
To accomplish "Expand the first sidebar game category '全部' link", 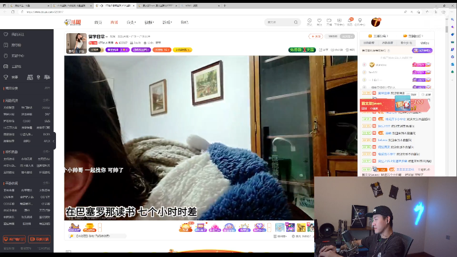I will [x=46, y=101].
